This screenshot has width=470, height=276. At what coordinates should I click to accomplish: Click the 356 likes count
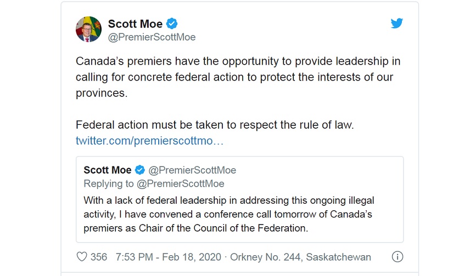[99, 257]
